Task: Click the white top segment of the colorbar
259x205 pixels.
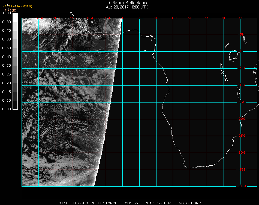Action: [x=15, y=17]
